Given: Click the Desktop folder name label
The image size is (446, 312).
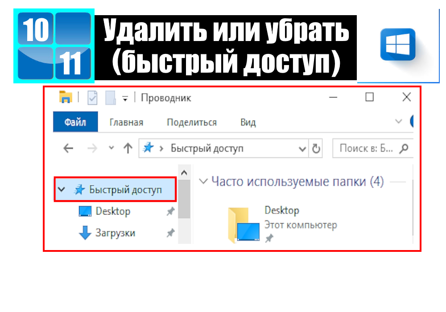Looking at the screenshot, I should [282, 210].
